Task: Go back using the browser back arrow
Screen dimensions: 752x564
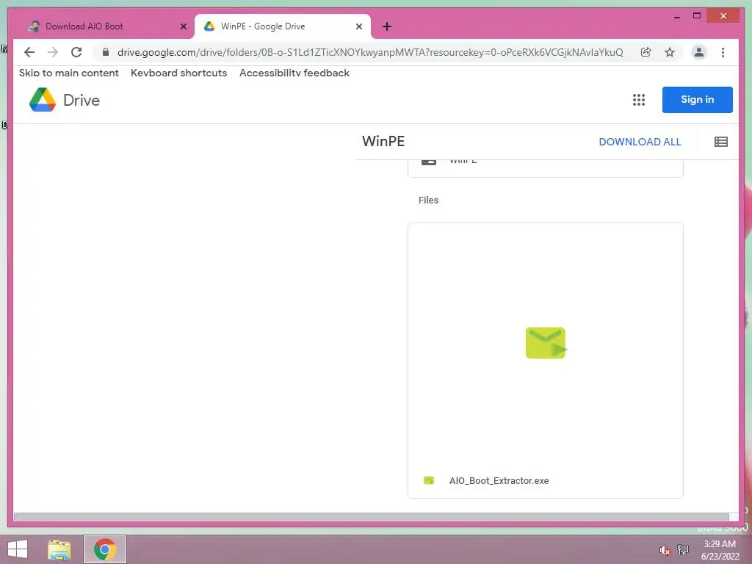Action: (29, 52)
